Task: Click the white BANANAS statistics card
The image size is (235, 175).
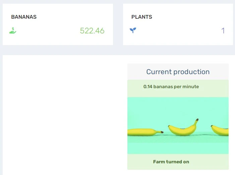Action: pos(58,24)
